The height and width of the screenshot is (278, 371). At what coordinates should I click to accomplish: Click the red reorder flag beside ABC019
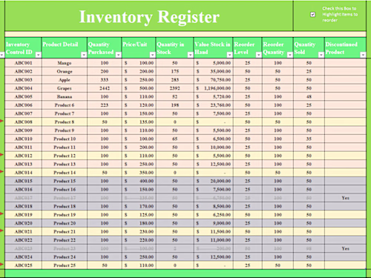click(x=1, y=214)
